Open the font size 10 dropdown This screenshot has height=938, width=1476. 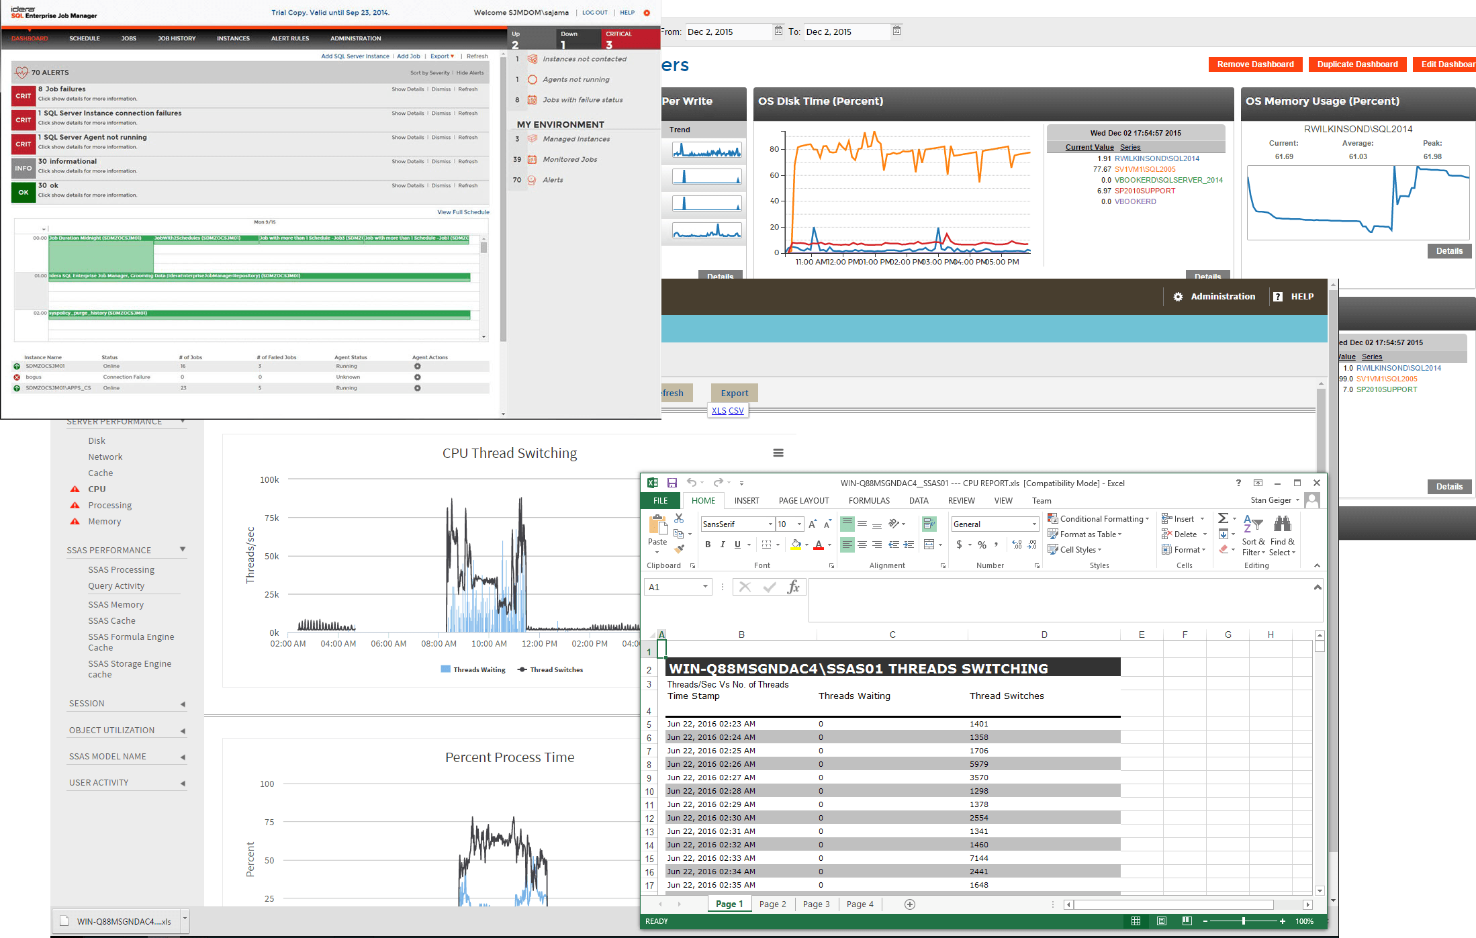[799, 524]
